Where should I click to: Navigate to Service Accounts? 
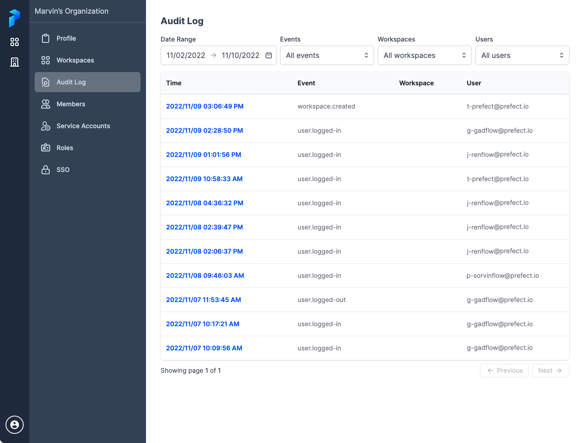click(88, 126)
